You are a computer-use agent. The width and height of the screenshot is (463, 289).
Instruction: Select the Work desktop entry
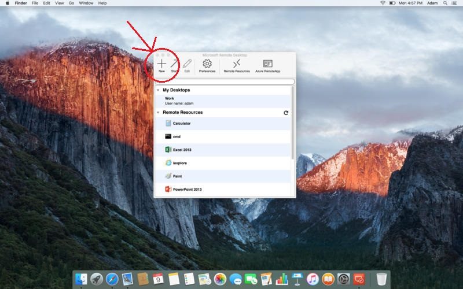coord(223,101)
